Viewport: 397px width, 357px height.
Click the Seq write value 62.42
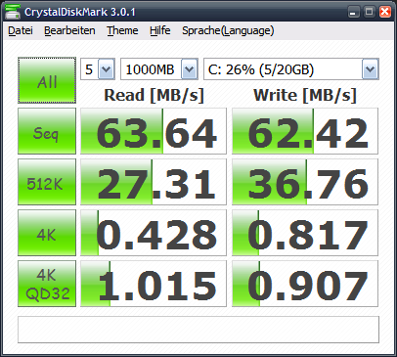click(x=305, y=131)
